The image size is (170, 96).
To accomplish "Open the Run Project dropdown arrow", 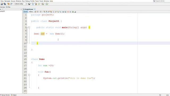I will point(41,4).
